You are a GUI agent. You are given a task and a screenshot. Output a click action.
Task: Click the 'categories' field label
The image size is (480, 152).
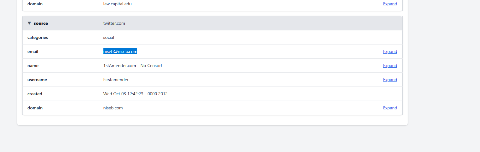(x=38, y=38)
